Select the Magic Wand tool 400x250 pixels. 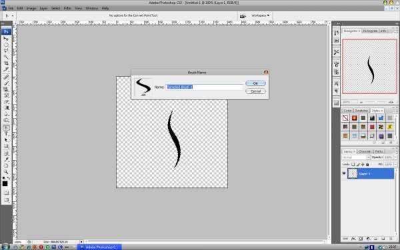pos(6,57)
